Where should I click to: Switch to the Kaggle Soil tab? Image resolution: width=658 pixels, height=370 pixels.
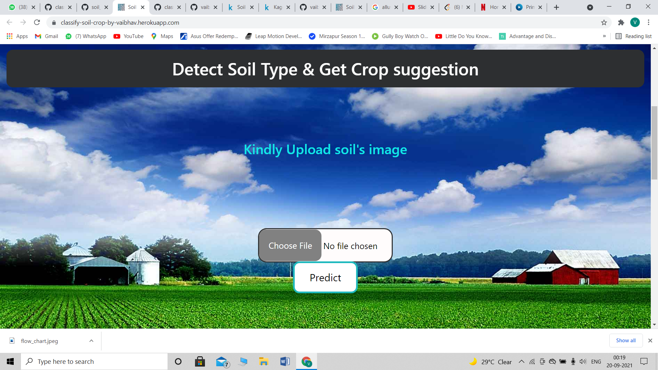[240, 7]
